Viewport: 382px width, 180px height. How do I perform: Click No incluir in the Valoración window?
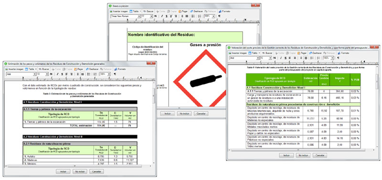(303, 155)
